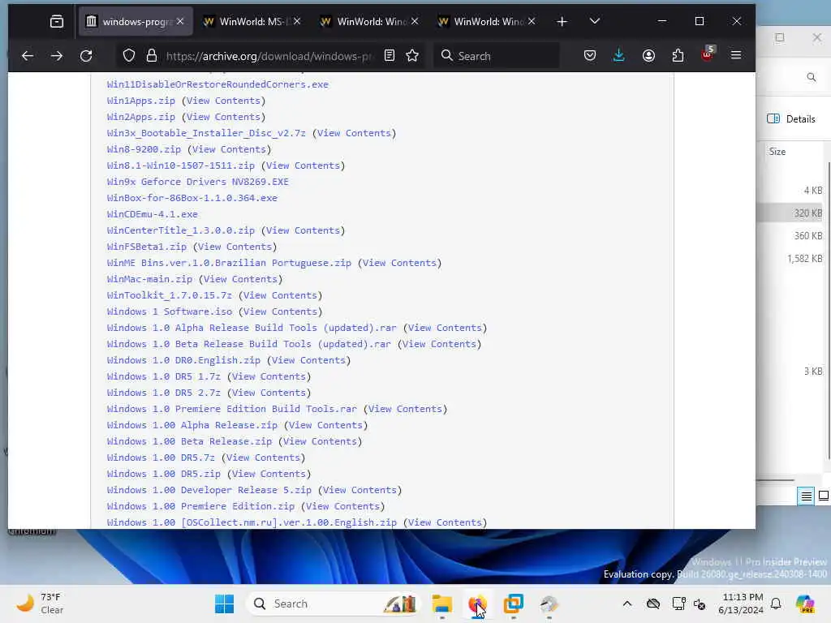Open Windows 1.0 DR0.English.zip link
Image resolution: width=831 pixels, height=623 pixels.
[x=183, y=360]
